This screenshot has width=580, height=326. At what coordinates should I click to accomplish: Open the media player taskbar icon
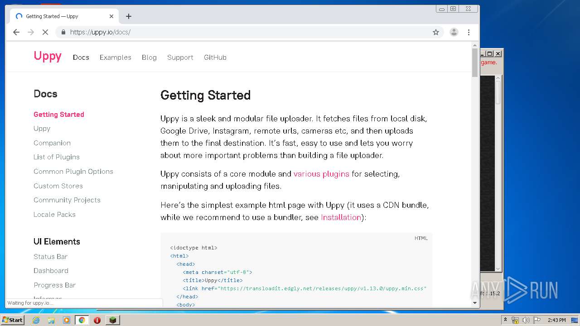67,320
